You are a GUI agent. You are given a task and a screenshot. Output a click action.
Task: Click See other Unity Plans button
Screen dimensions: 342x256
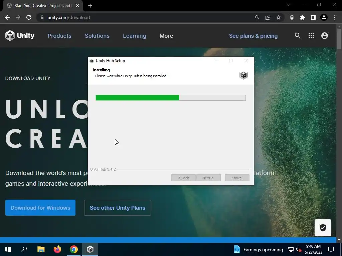click(x=118, y=208)
